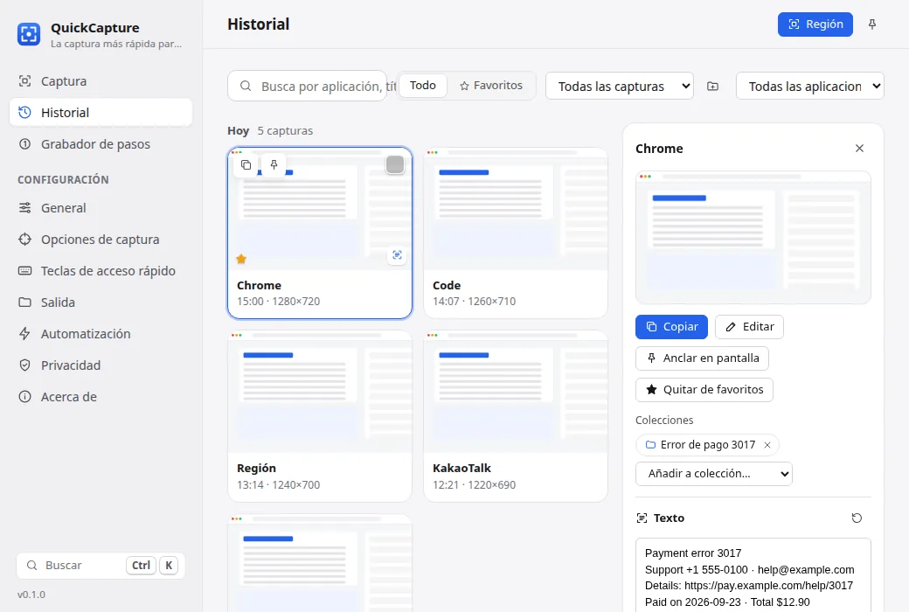This screenshot has width=909, height=612.
Task: Click the version v0.1.0 label
Action: 31,595
